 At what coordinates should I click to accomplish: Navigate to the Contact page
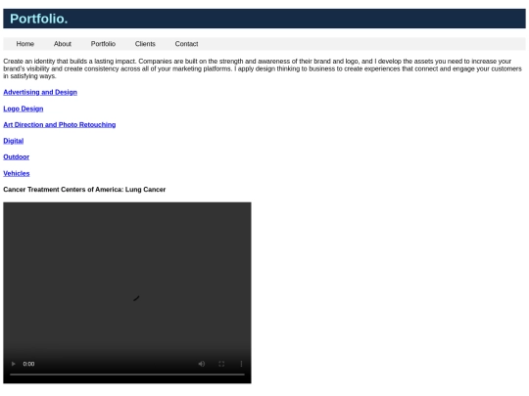click(x=186, y=44)
